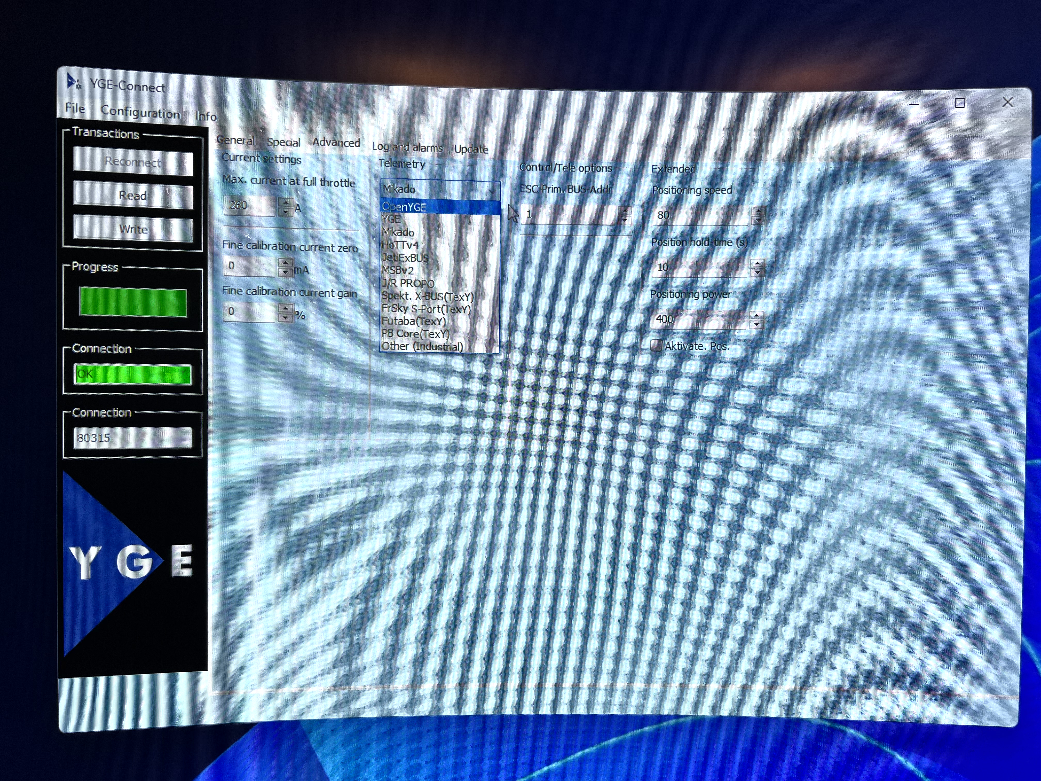Click the Positioning power input field
The width and height of the screenshot is (1041, 781).
pos(698,320)
